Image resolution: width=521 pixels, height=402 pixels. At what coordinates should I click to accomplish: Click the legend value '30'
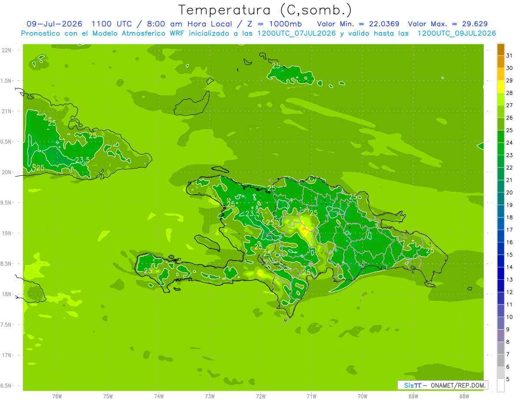(x=510, y=68)
